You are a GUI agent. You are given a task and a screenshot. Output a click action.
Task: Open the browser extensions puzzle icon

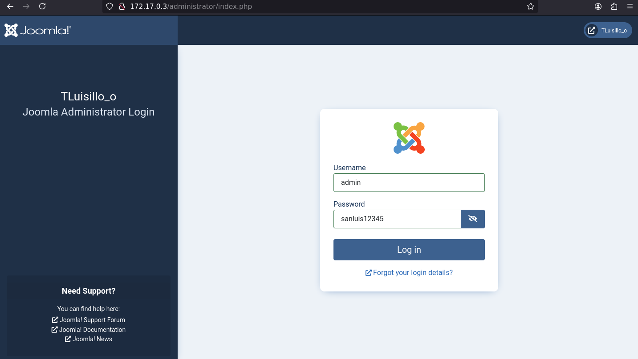tap(614, 6)
